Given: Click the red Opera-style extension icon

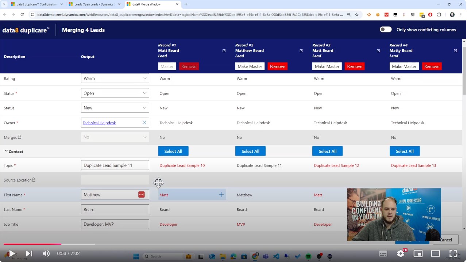Looking at the screenshot, I should 430,15.
